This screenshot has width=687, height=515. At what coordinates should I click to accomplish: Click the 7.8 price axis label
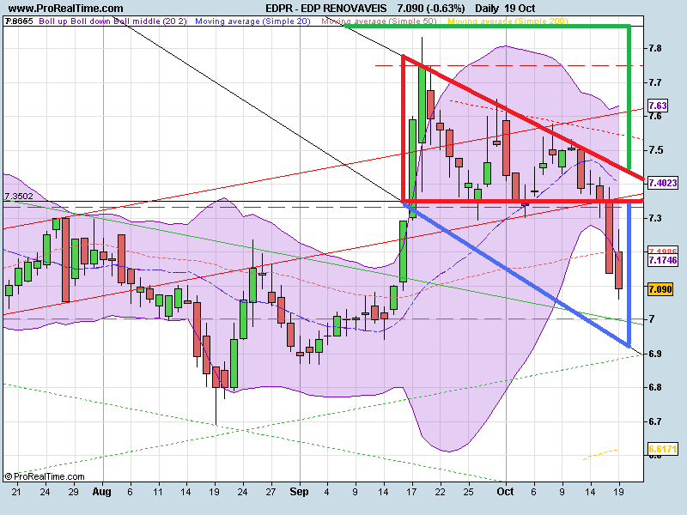point(655,48)
